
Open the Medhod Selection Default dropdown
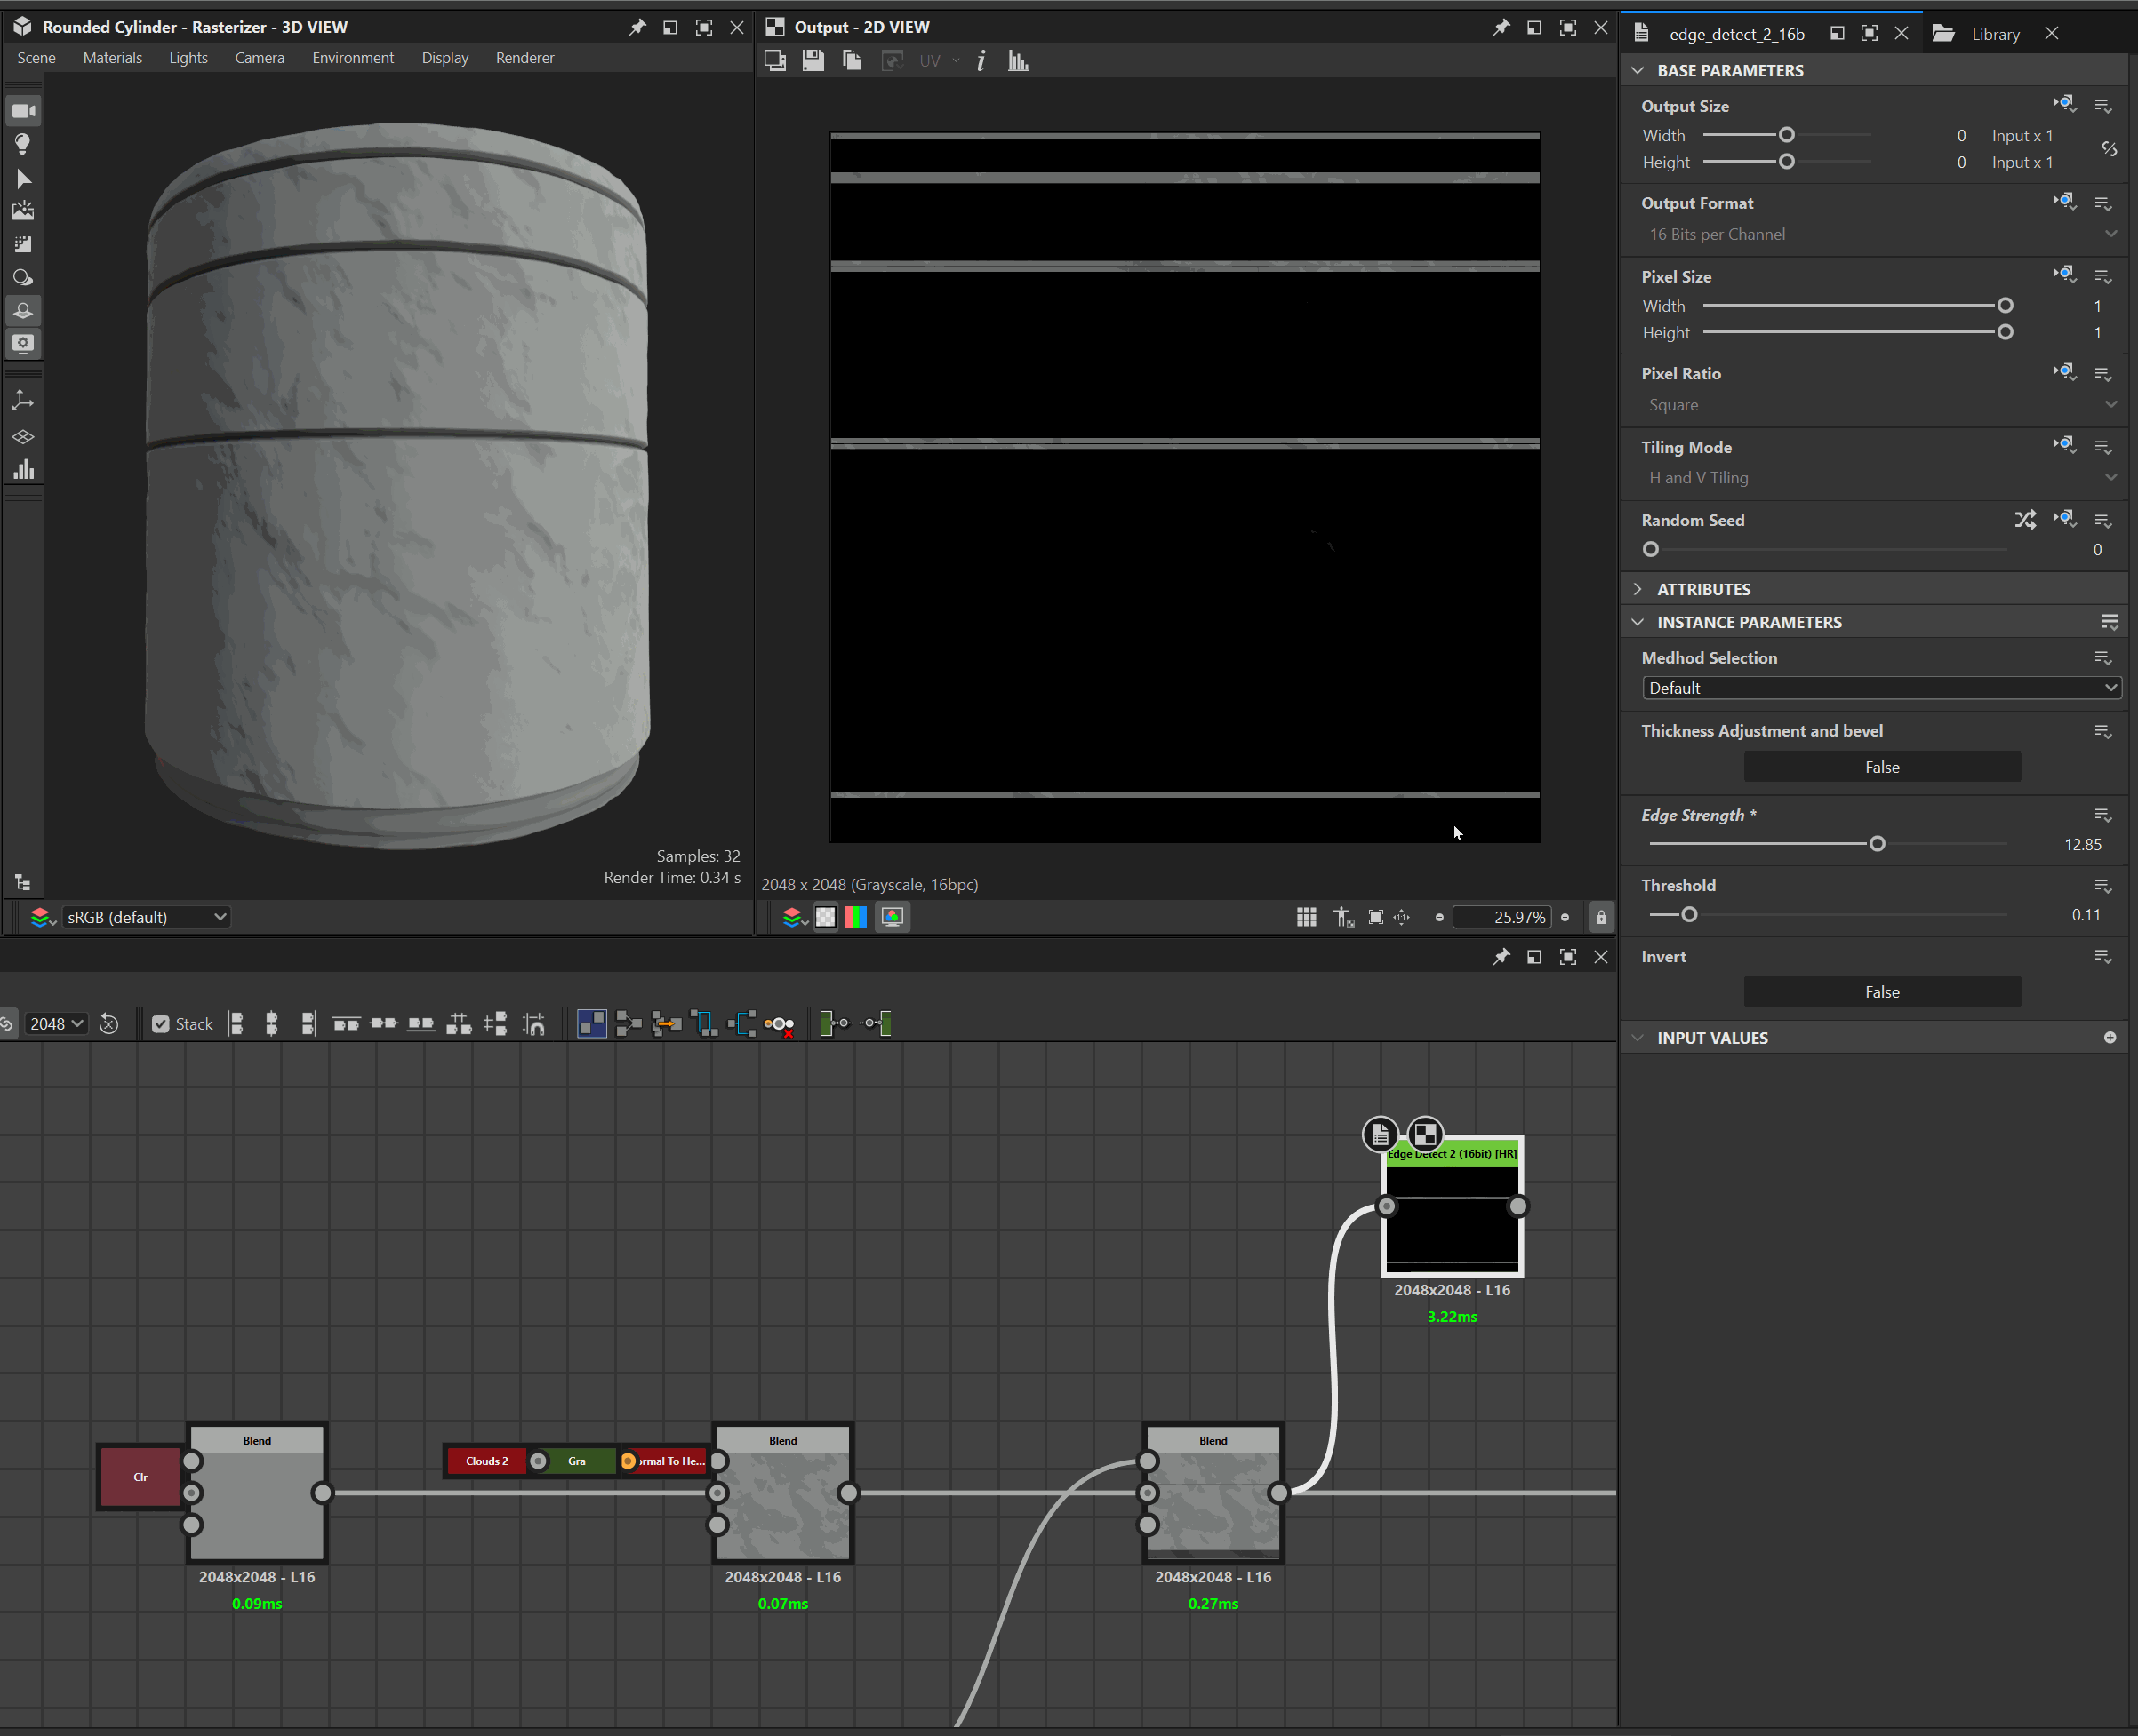[1879, 688]
